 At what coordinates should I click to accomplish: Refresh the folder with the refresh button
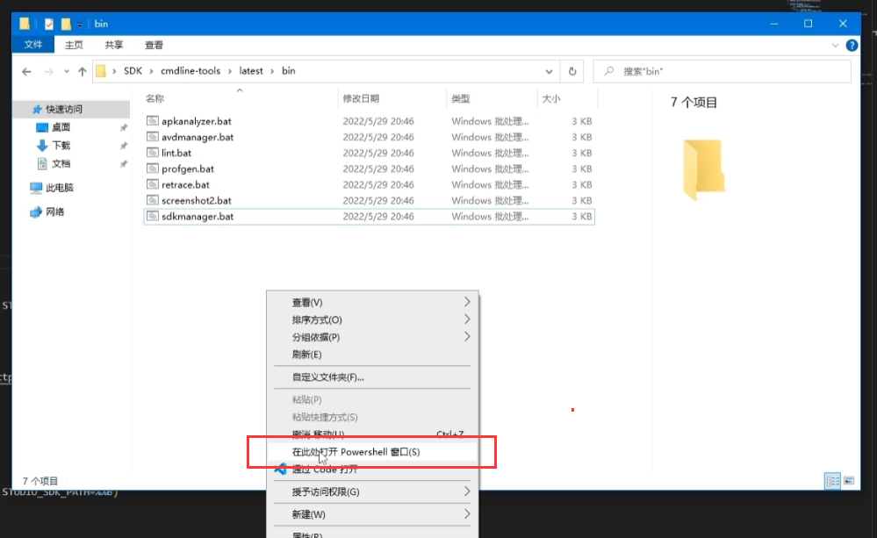pyautogui.click(x=572, y=72)
